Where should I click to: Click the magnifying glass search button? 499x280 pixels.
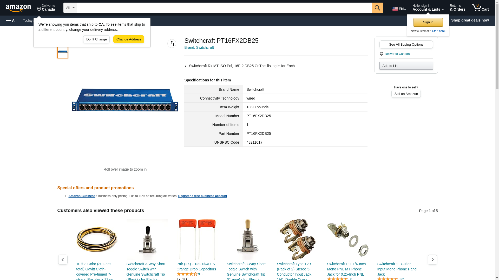tap(377, 8)
